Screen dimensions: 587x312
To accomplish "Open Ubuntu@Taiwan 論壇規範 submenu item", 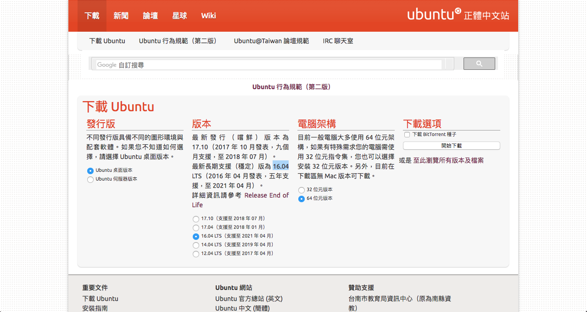I will coord(271,41).
